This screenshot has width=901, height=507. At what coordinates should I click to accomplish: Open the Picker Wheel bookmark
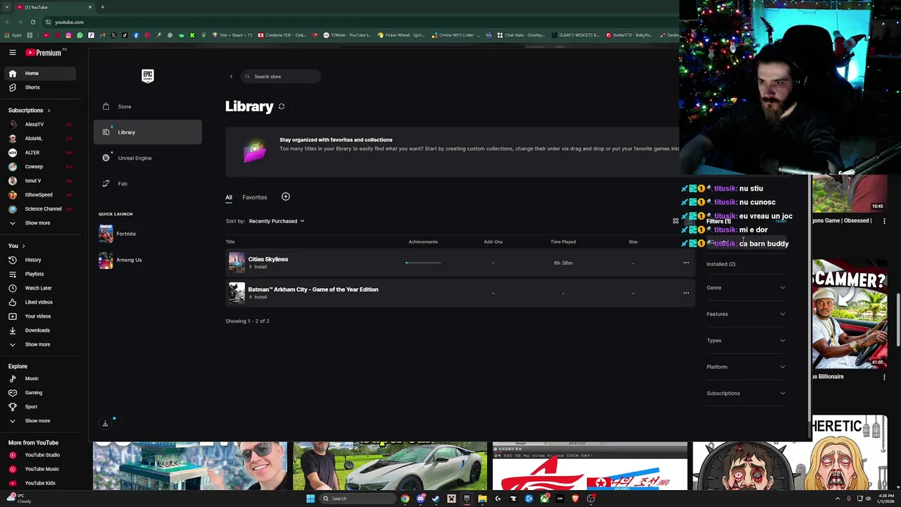click(401, 35)
